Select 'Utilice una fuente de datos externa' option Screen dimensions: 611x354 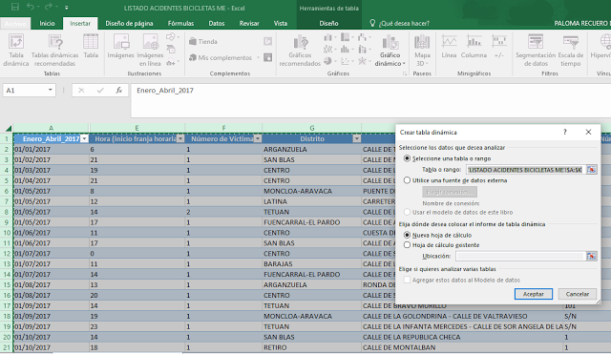click(x=408, y=180)
